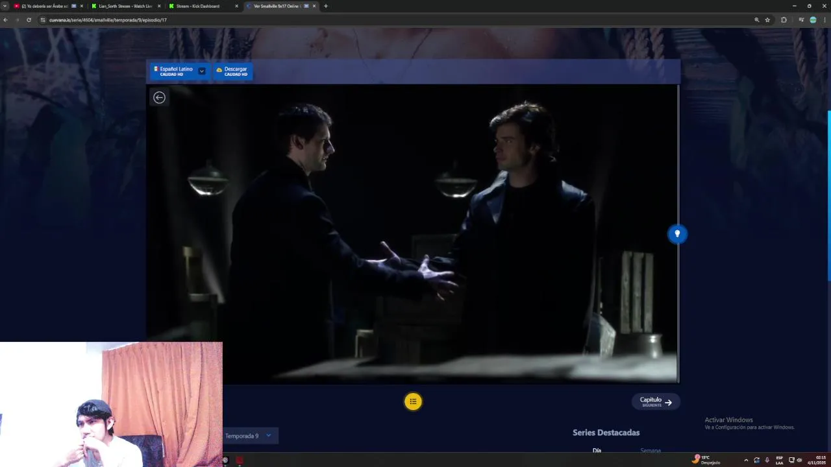Viewport: 831px width, 467px height.
Task: Click the Descargar Calidad HD button
Action: coord(232,71)
